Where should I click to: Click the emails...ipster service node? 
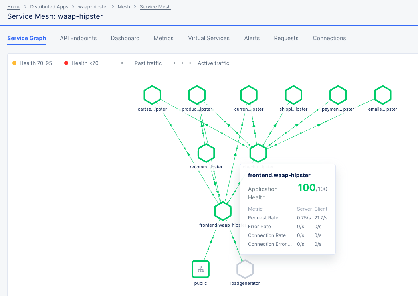[382, 95]
